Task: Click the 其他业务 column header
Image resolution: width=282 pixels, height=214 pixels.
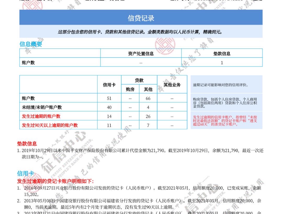Action: 172,85
